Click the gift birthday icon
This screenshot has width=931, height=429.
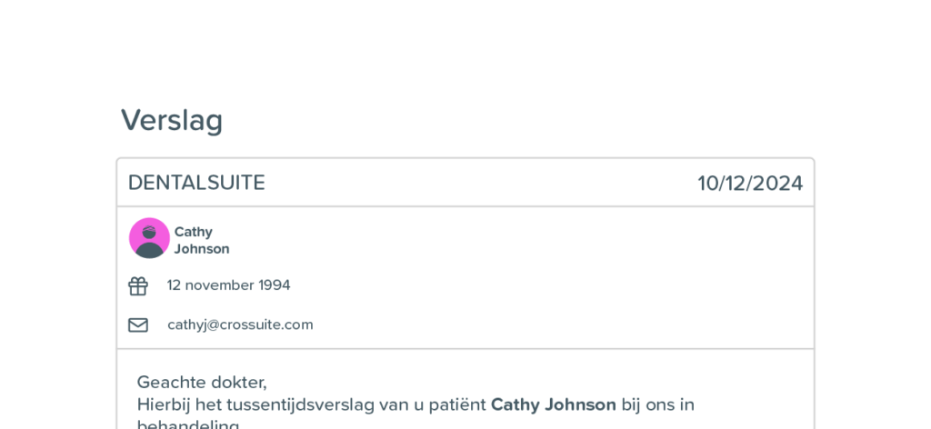click(138, 286)
